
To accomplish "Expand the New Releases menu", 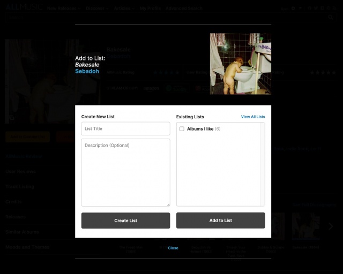I will [x=64, y=9].
